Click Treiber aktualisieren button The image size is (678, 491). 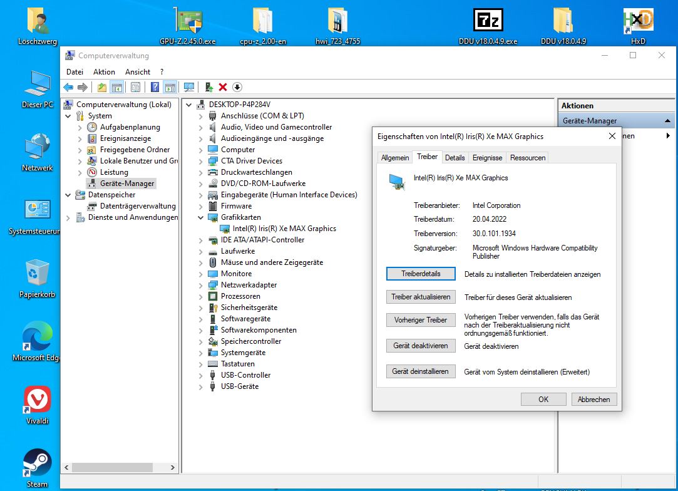click(421, 297)
